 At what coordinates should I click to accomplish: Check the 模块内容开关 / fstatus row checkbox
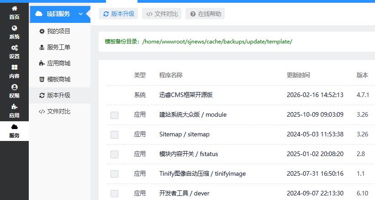[114, 154]
